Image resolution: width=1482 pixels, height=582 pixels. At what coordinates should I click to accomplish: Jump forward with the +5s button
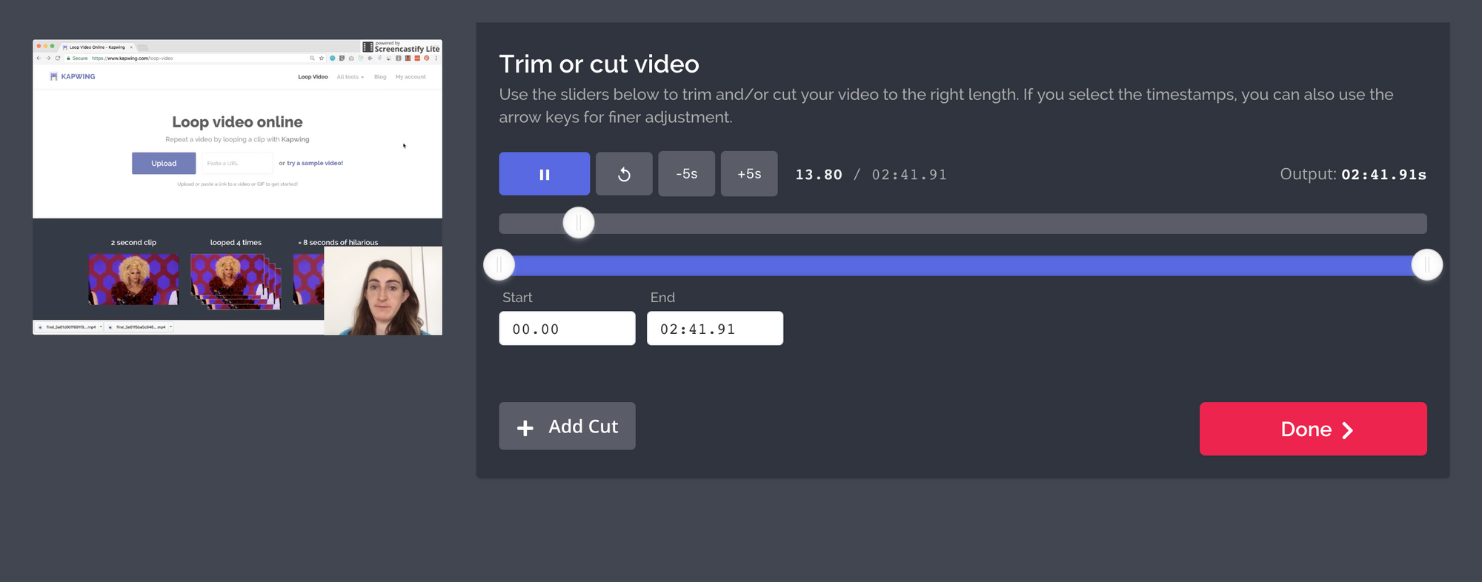pyautogui.click(x=749, y=174)
